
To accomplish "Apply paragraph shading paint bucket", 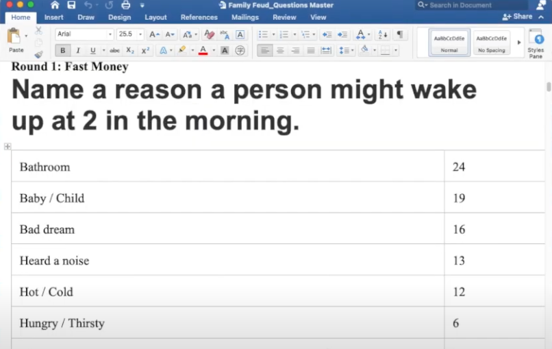I will [365, 50].
